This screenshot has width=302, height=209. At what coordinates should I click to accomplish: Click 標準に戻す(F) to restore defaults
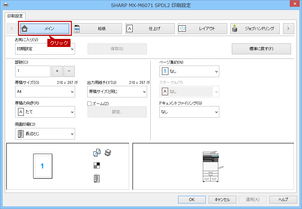(261, 49)
